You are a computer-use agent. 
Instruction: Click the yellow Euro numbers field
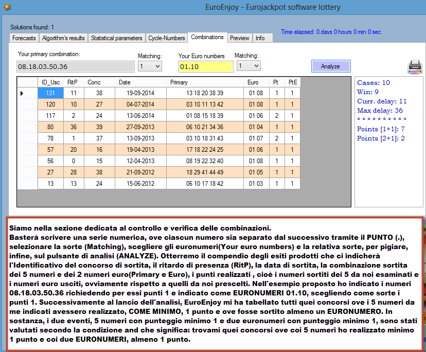pyautogui.click(x=206, y=66)
